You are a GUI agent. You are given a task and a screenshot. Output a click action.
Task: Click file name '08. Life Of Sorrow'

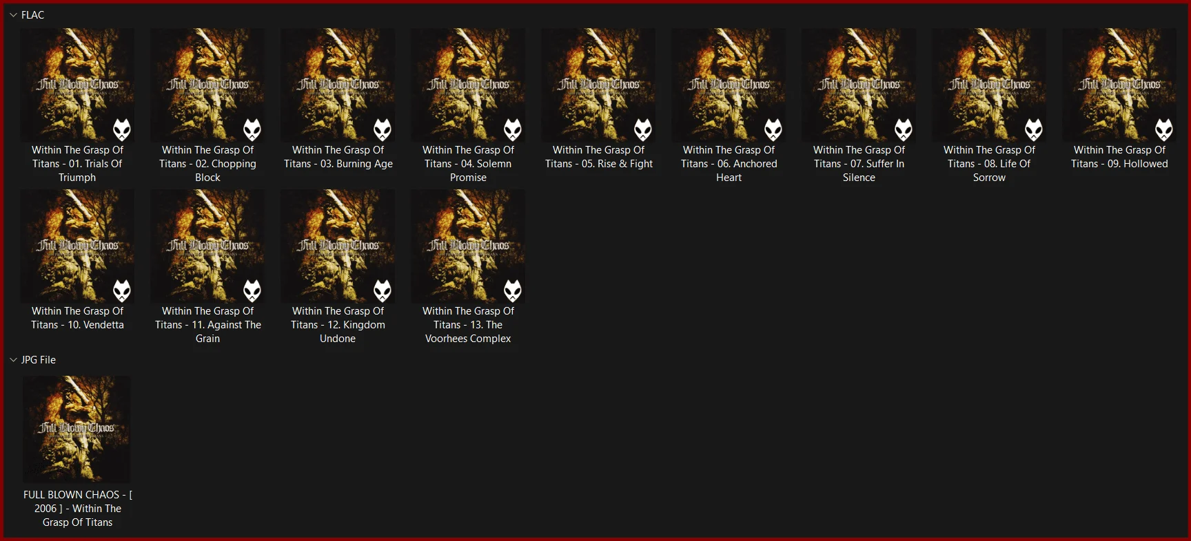989,164
